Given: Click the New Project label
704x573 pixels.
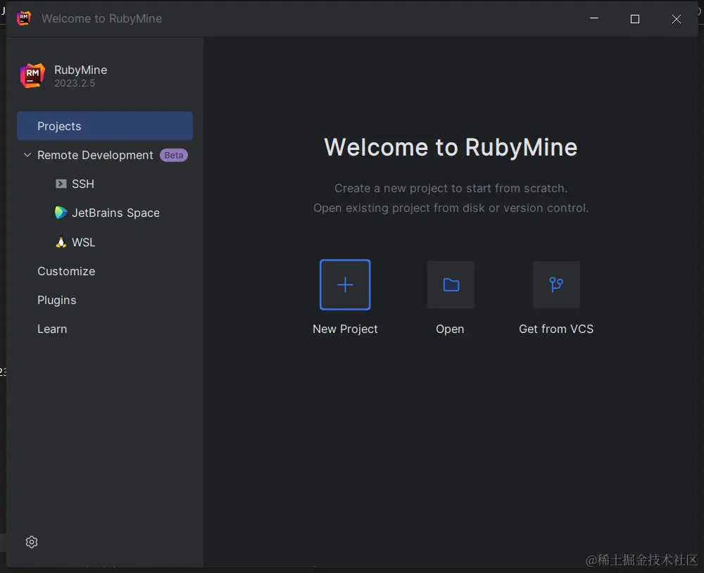Looking at the screenshot, I should click(345, 329).
